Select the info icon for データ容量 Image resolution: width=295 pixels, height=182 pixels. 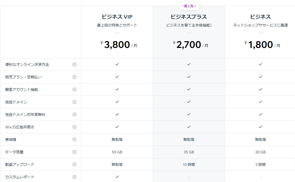75,152
